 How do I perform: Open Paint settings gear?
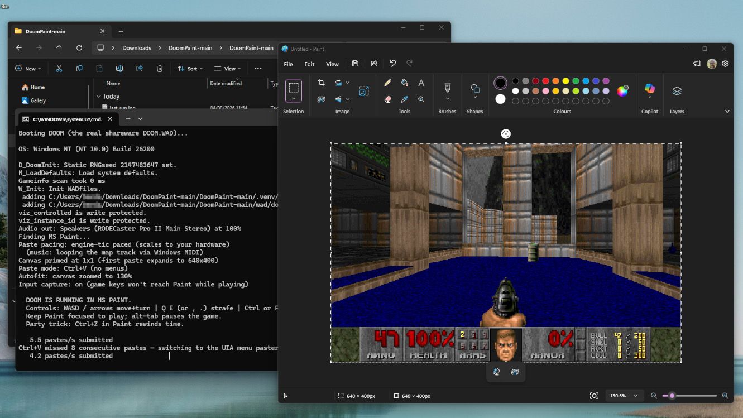click(x=726, y=64)
